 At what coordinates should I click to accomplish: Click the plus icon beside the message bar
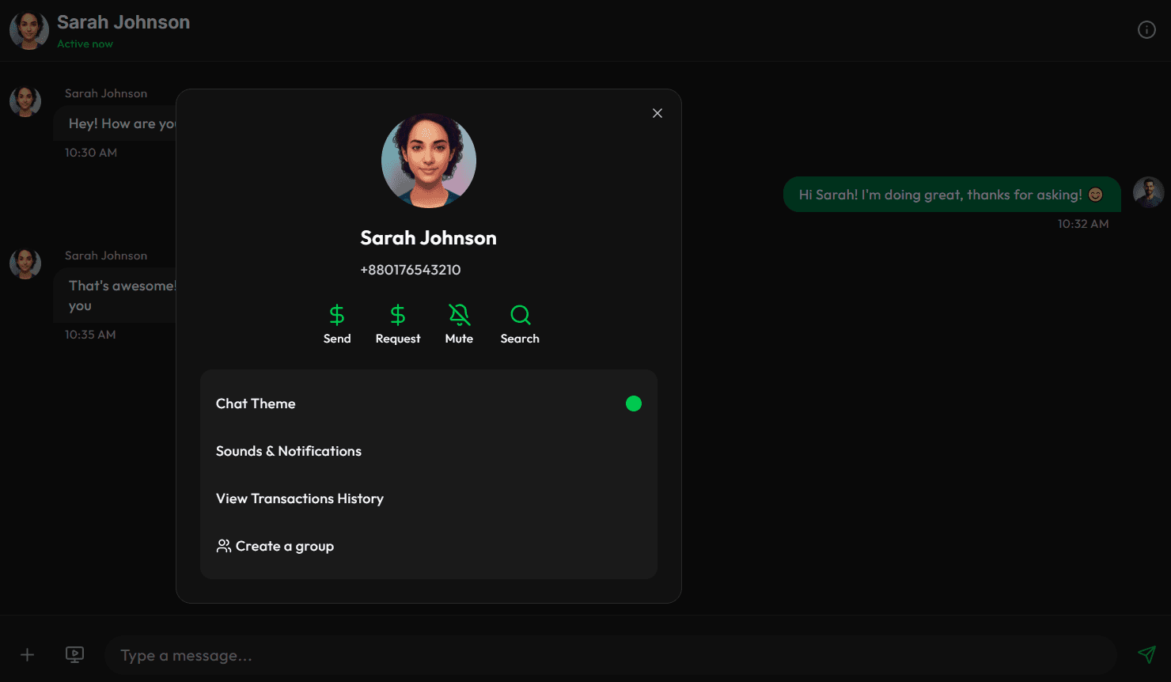[27, 655]
